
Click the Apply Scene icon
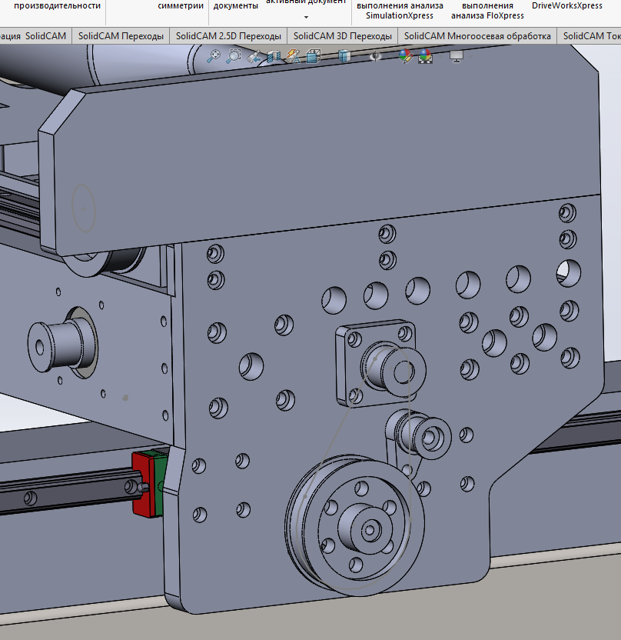425,56
